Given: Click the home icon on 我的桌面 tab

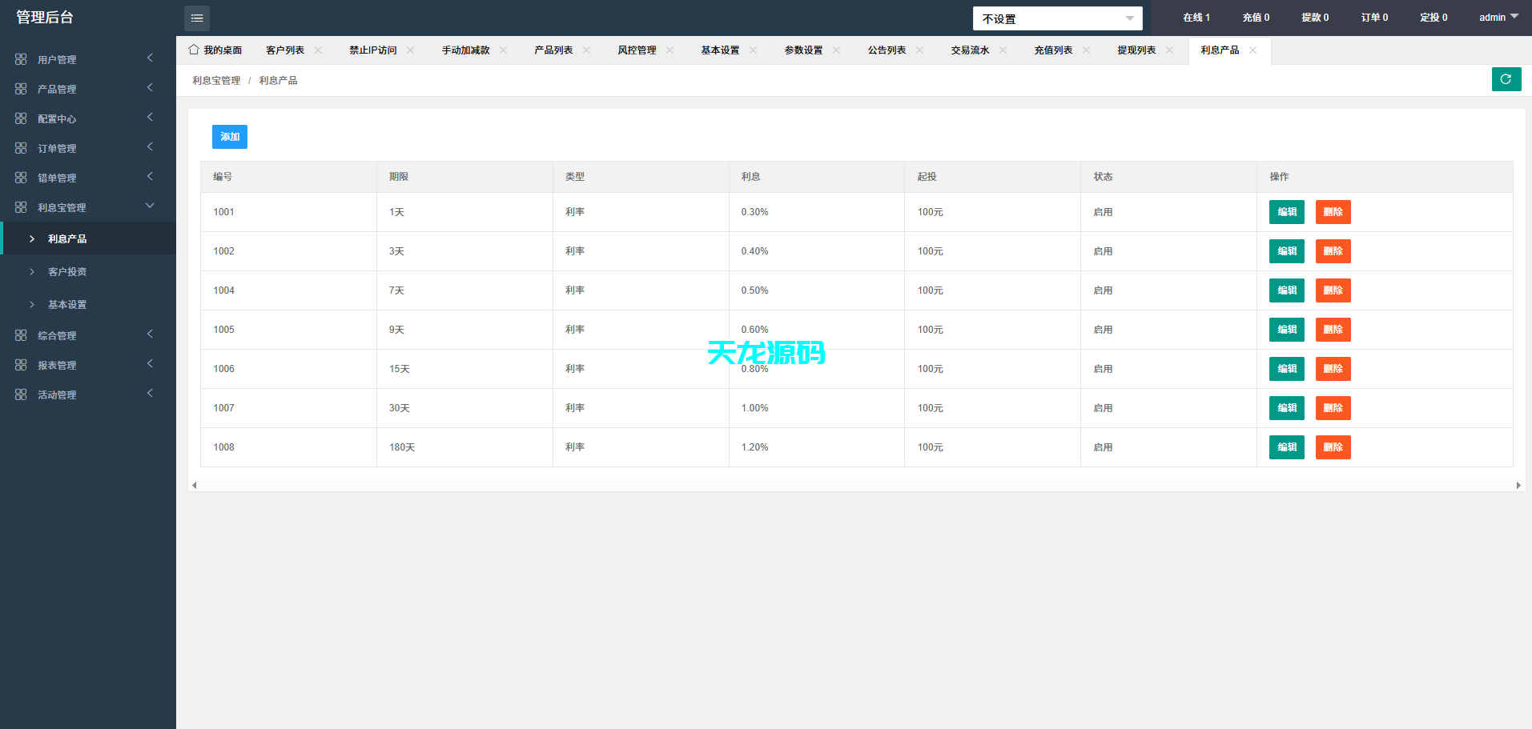Looking at the screenshot, I should (x=194, y=50).
